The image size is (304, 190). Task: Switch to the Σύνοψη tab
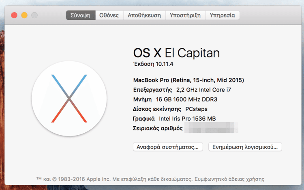click(x=81, y=15)
